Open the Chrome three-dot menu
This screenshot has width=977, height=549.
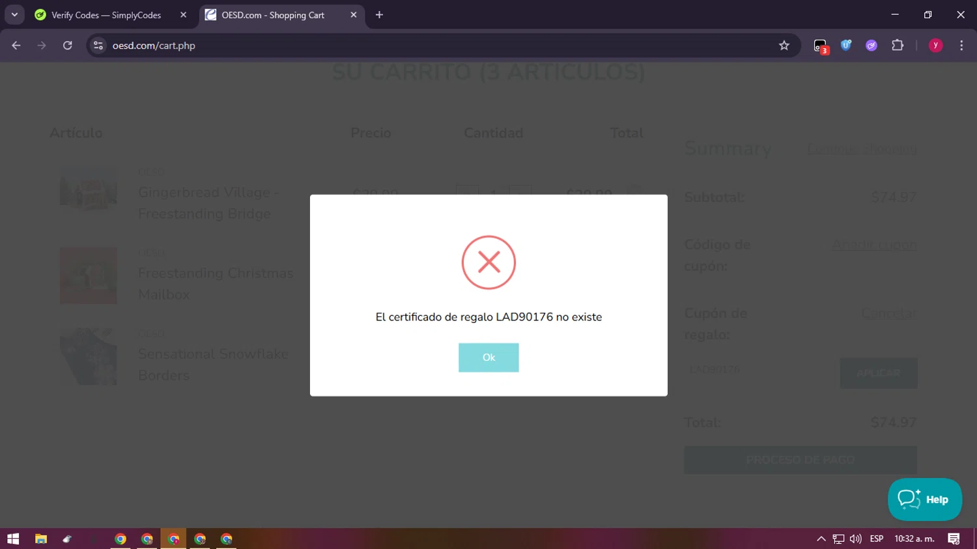point(961,46)
